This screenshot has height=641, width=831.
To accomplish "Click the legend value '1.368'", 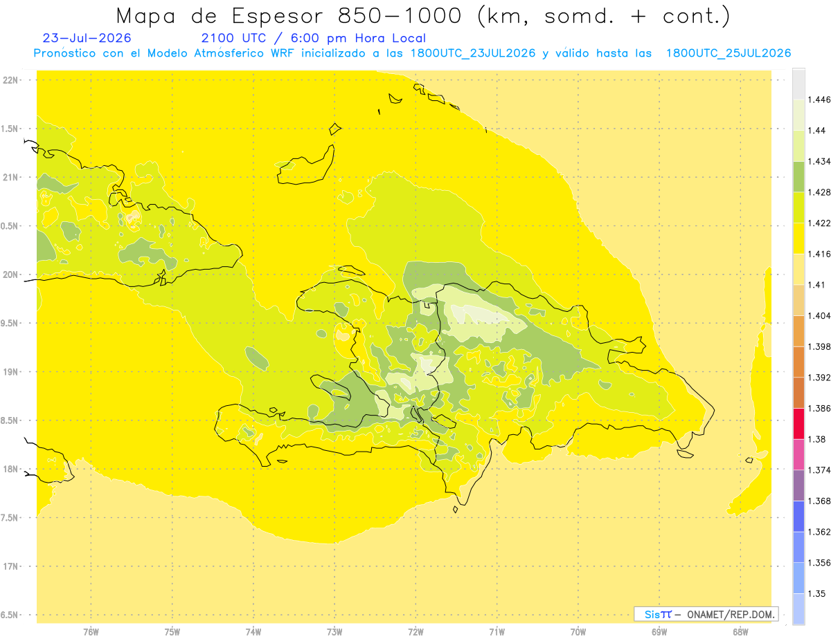I will click(x=819, y=501).
